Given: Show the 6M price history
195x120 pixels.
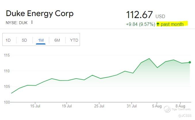Looking at the screenshot, I should click(x=57, y=40).
